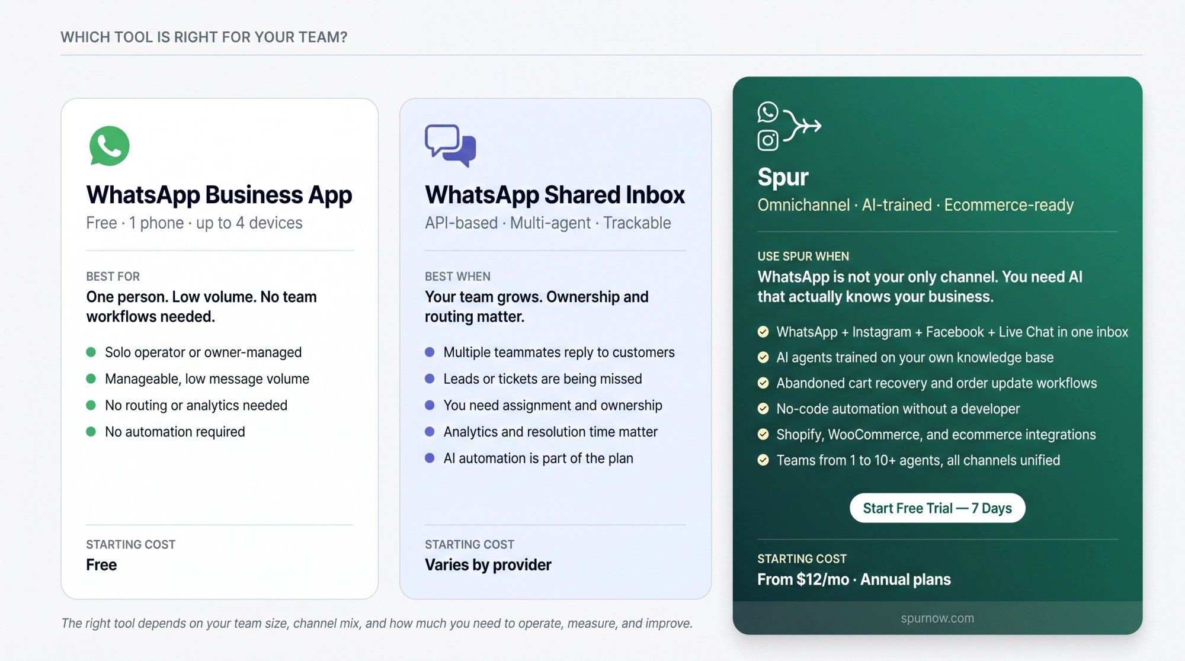Image resolution: width=1185 pixels, height=661 pixels.
Task: Click 'No routing or analytics needed' text
Action: tap(196, 405)
